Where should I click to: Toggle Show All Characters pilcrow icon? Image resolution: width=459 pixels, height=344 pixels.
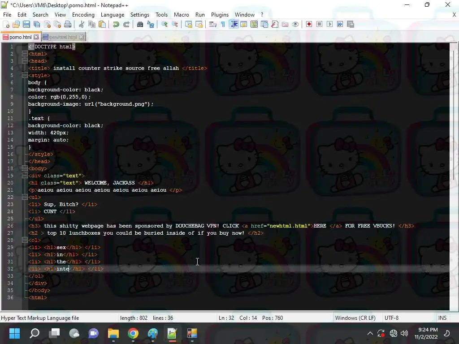(x=223, y=24)
